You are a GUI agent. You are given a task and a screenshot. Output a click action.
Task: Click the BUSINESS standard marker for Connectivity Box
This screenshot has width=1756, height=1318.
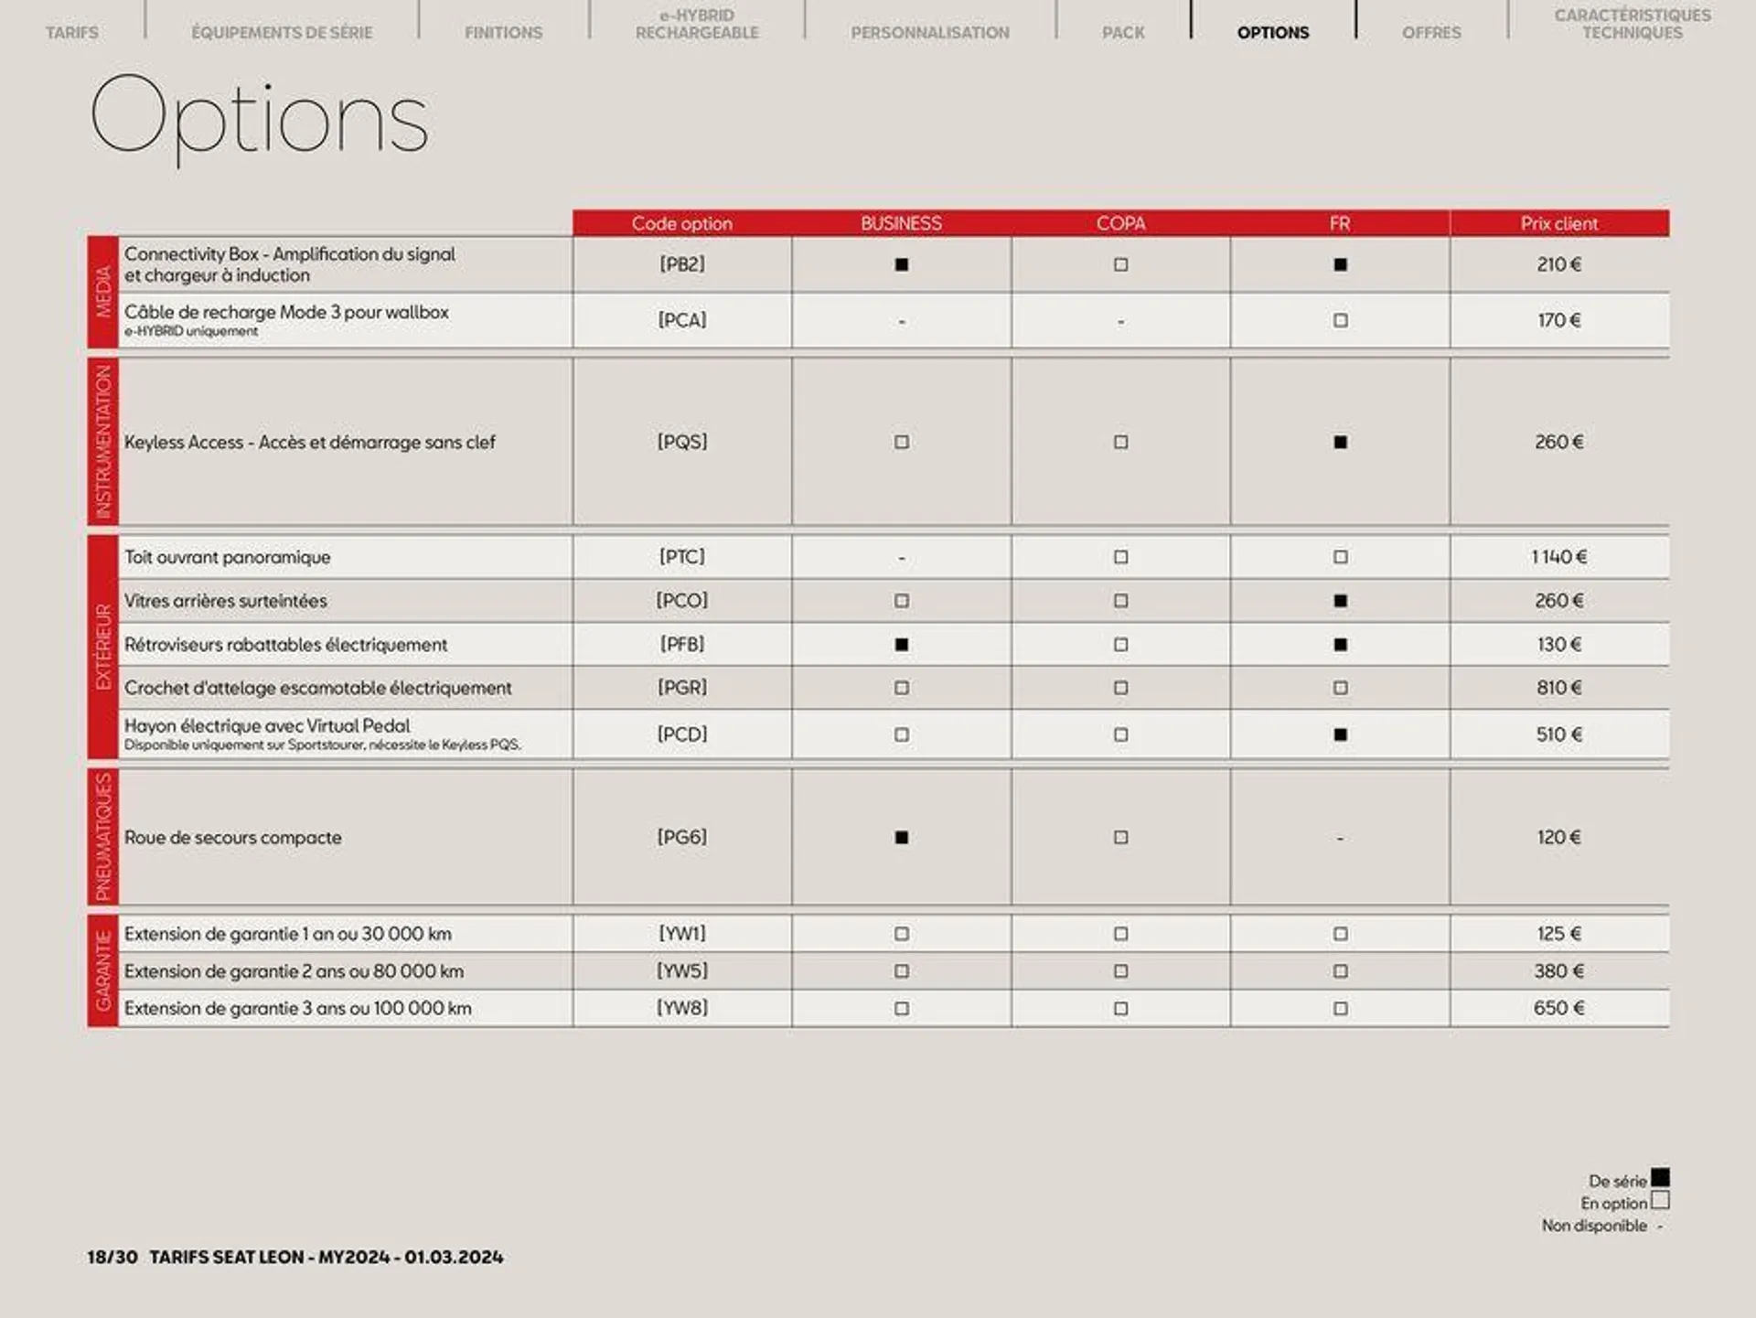902,264
